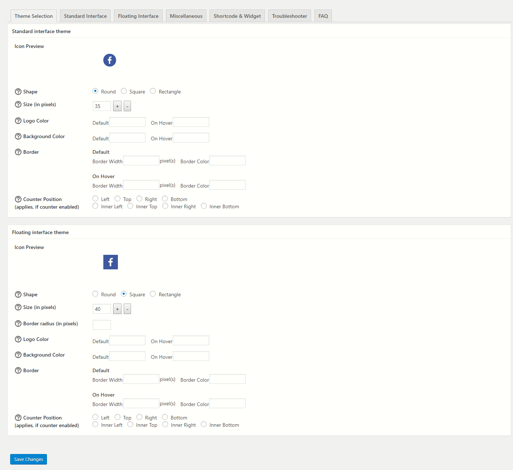
Task: Increase floating icon size with plus button
Action: click(x=117, y=309)
